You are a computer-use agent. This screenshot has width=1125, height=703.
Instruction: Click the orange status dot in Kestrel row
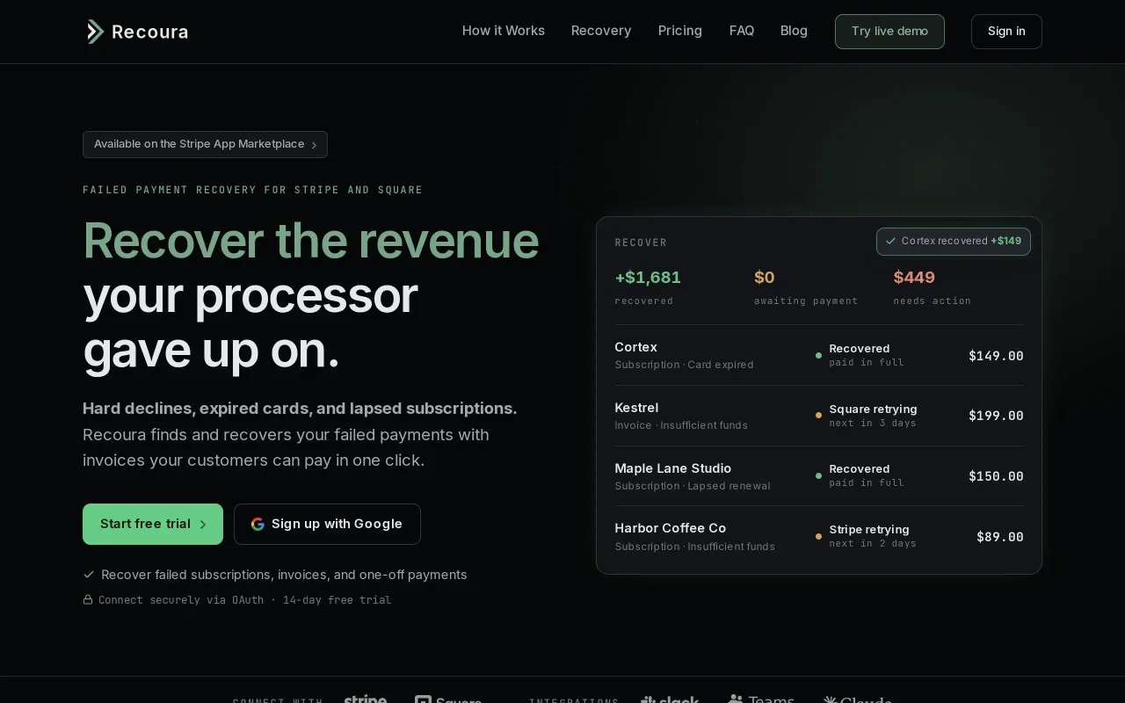[x=818, y=416]
